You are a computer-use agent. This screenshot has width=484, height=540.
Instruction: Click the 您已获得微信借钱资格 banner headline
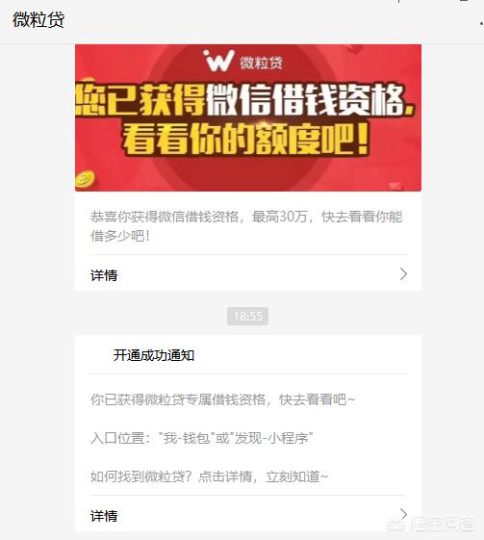(244, 100)
